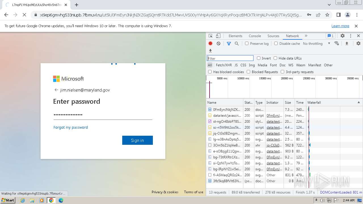Expand more DevTools tabs chevron
The height and width of the screenshot is (204, 363).
coord(306,36)
